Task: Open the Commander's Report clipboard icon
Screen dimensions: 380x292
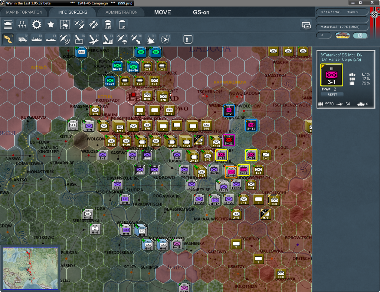Action: (108, 24)
